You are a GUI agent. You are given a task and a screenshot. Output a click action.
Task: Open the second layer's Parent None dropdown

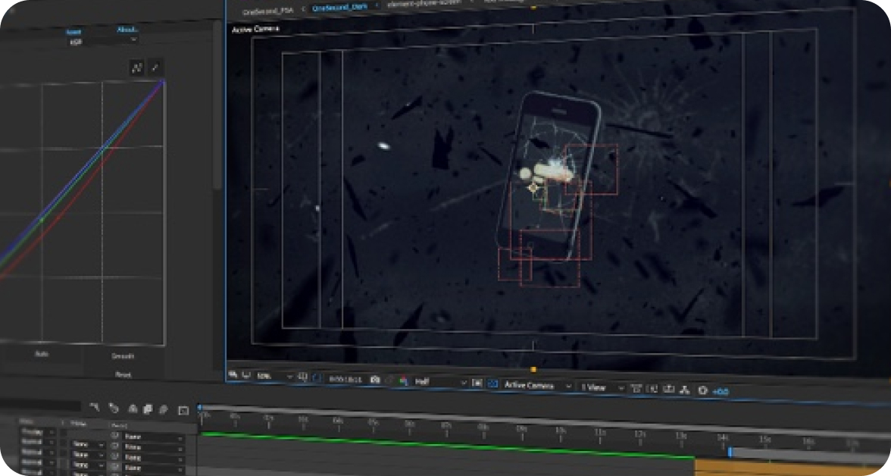coord(153,447)
